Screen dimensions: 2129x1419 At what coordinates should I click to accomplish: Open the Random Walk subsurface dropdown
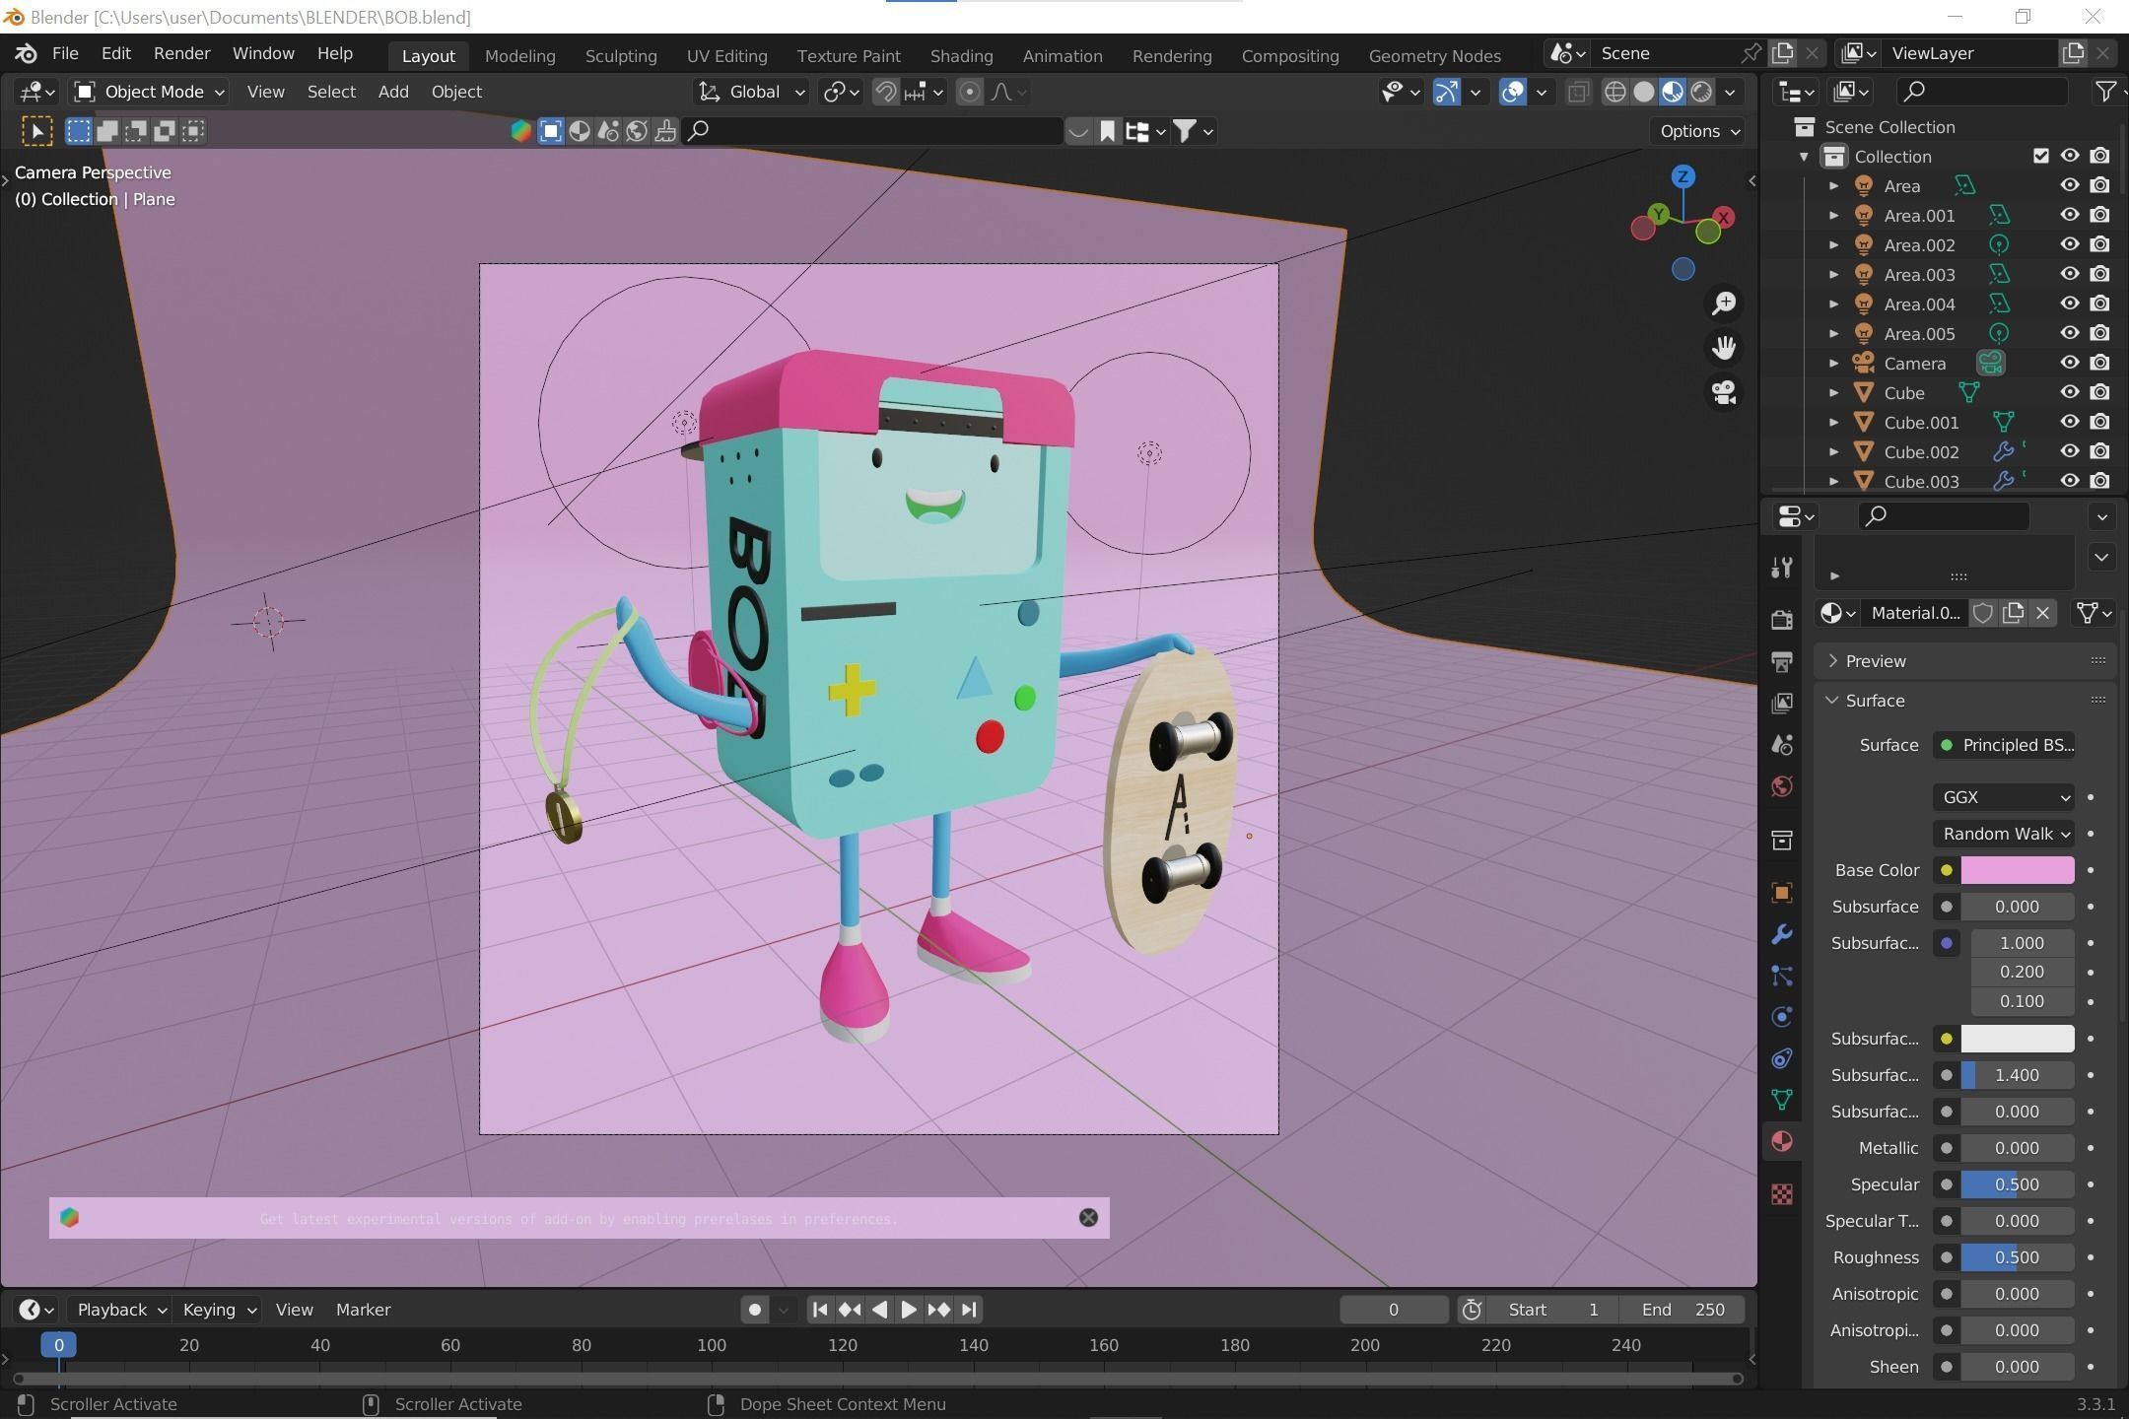pos(2003,834)
